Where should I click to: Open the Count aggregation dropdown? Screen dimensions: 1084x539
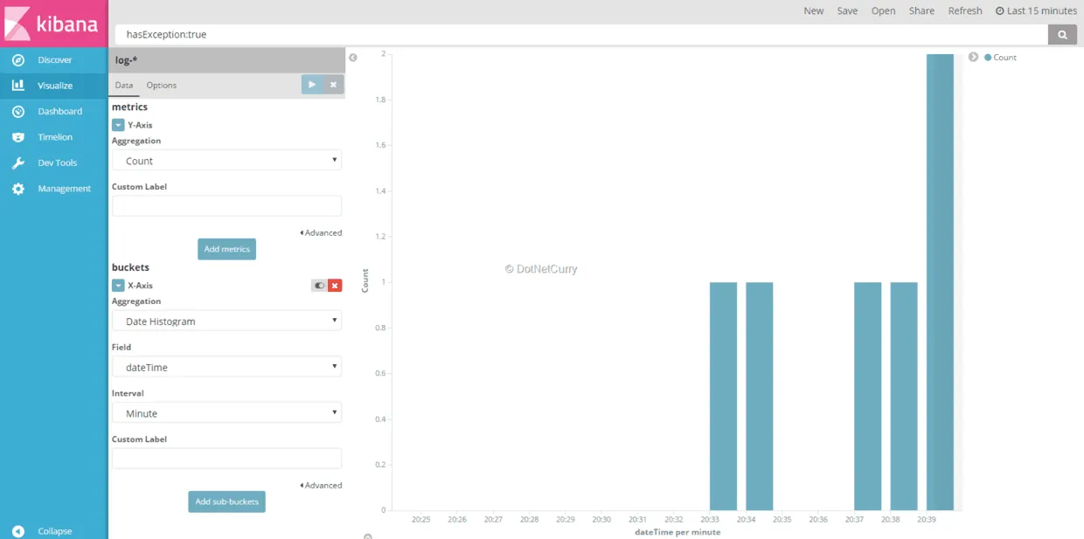click(226, 161)
